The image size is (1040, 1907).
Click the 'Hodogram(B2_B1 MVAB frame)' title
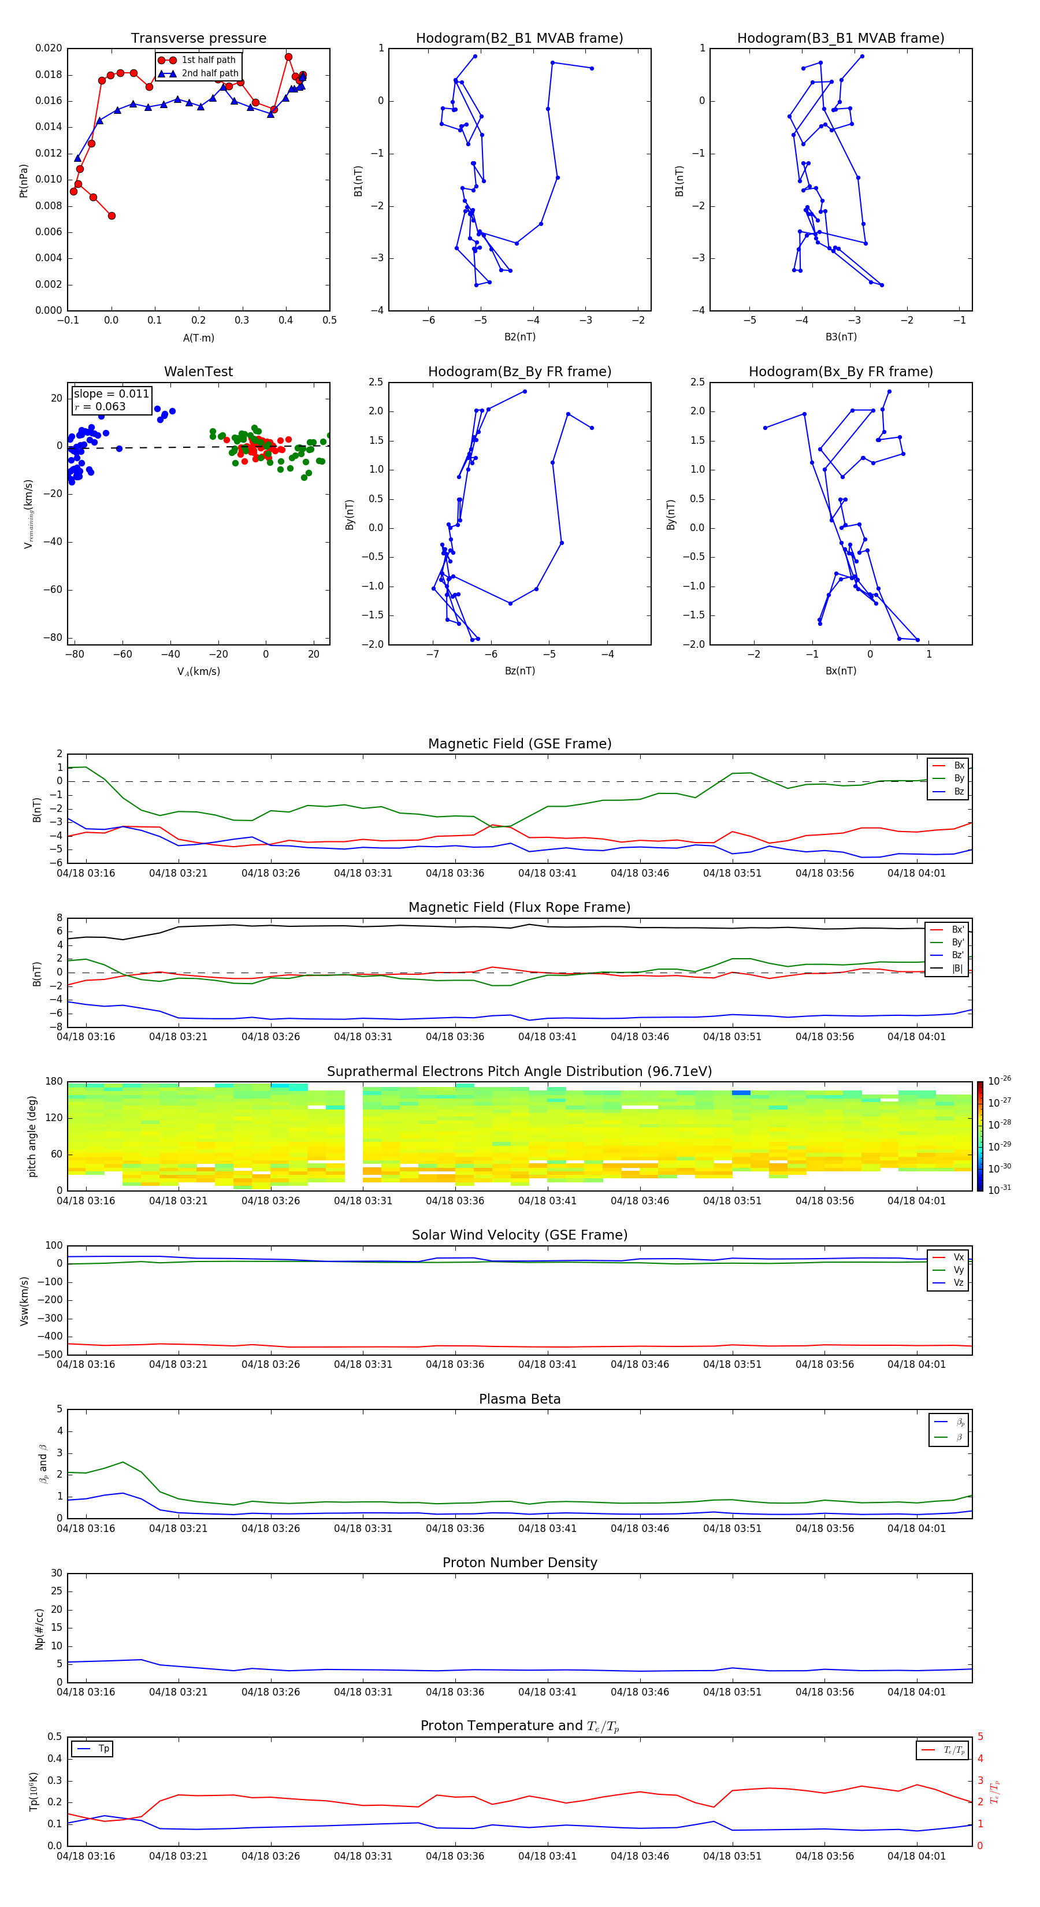coord(519,39)
